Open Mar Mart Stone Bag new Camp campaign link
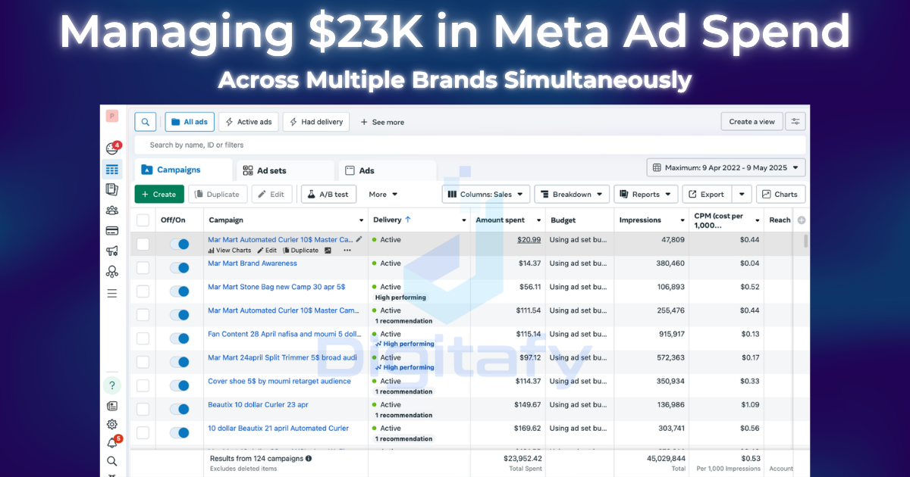The width and height of the screenshot is (910, 477). coord(277,287)
